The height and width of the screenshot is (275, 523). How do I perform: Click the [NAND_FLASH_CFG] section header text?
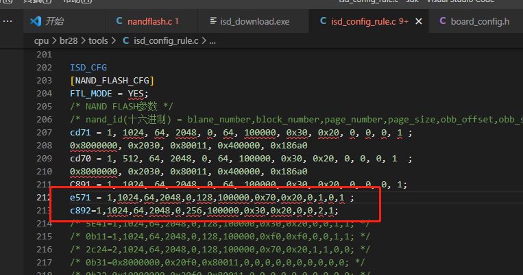click(x=112, y=81)
